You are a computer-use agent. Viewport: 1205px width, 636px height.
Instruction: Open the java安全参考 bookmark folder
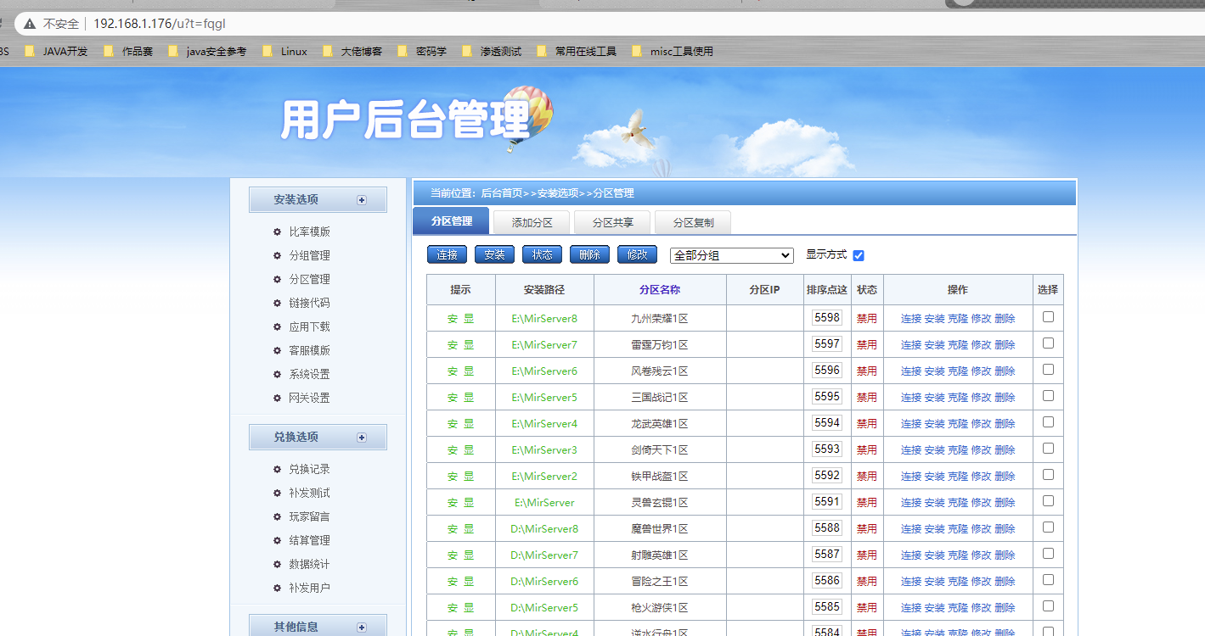(x=207, y=51)
